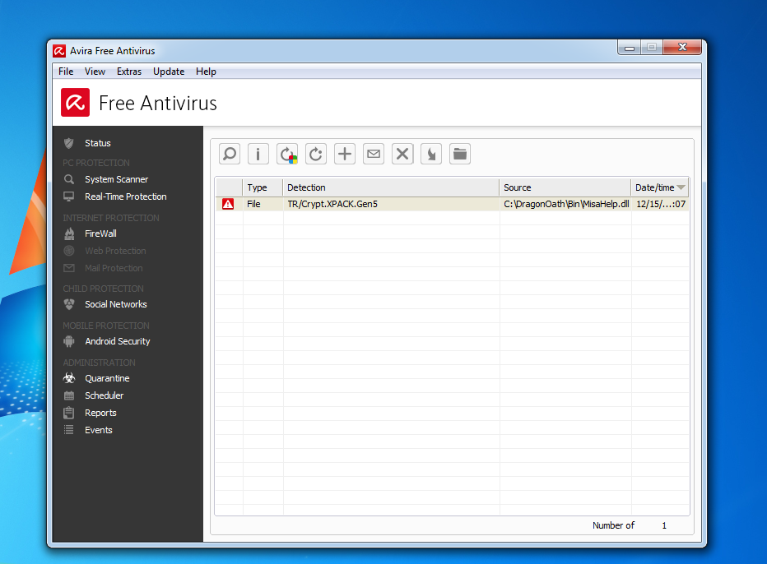
Task: Click the Delete object X icon
Action: pos(402,154)
